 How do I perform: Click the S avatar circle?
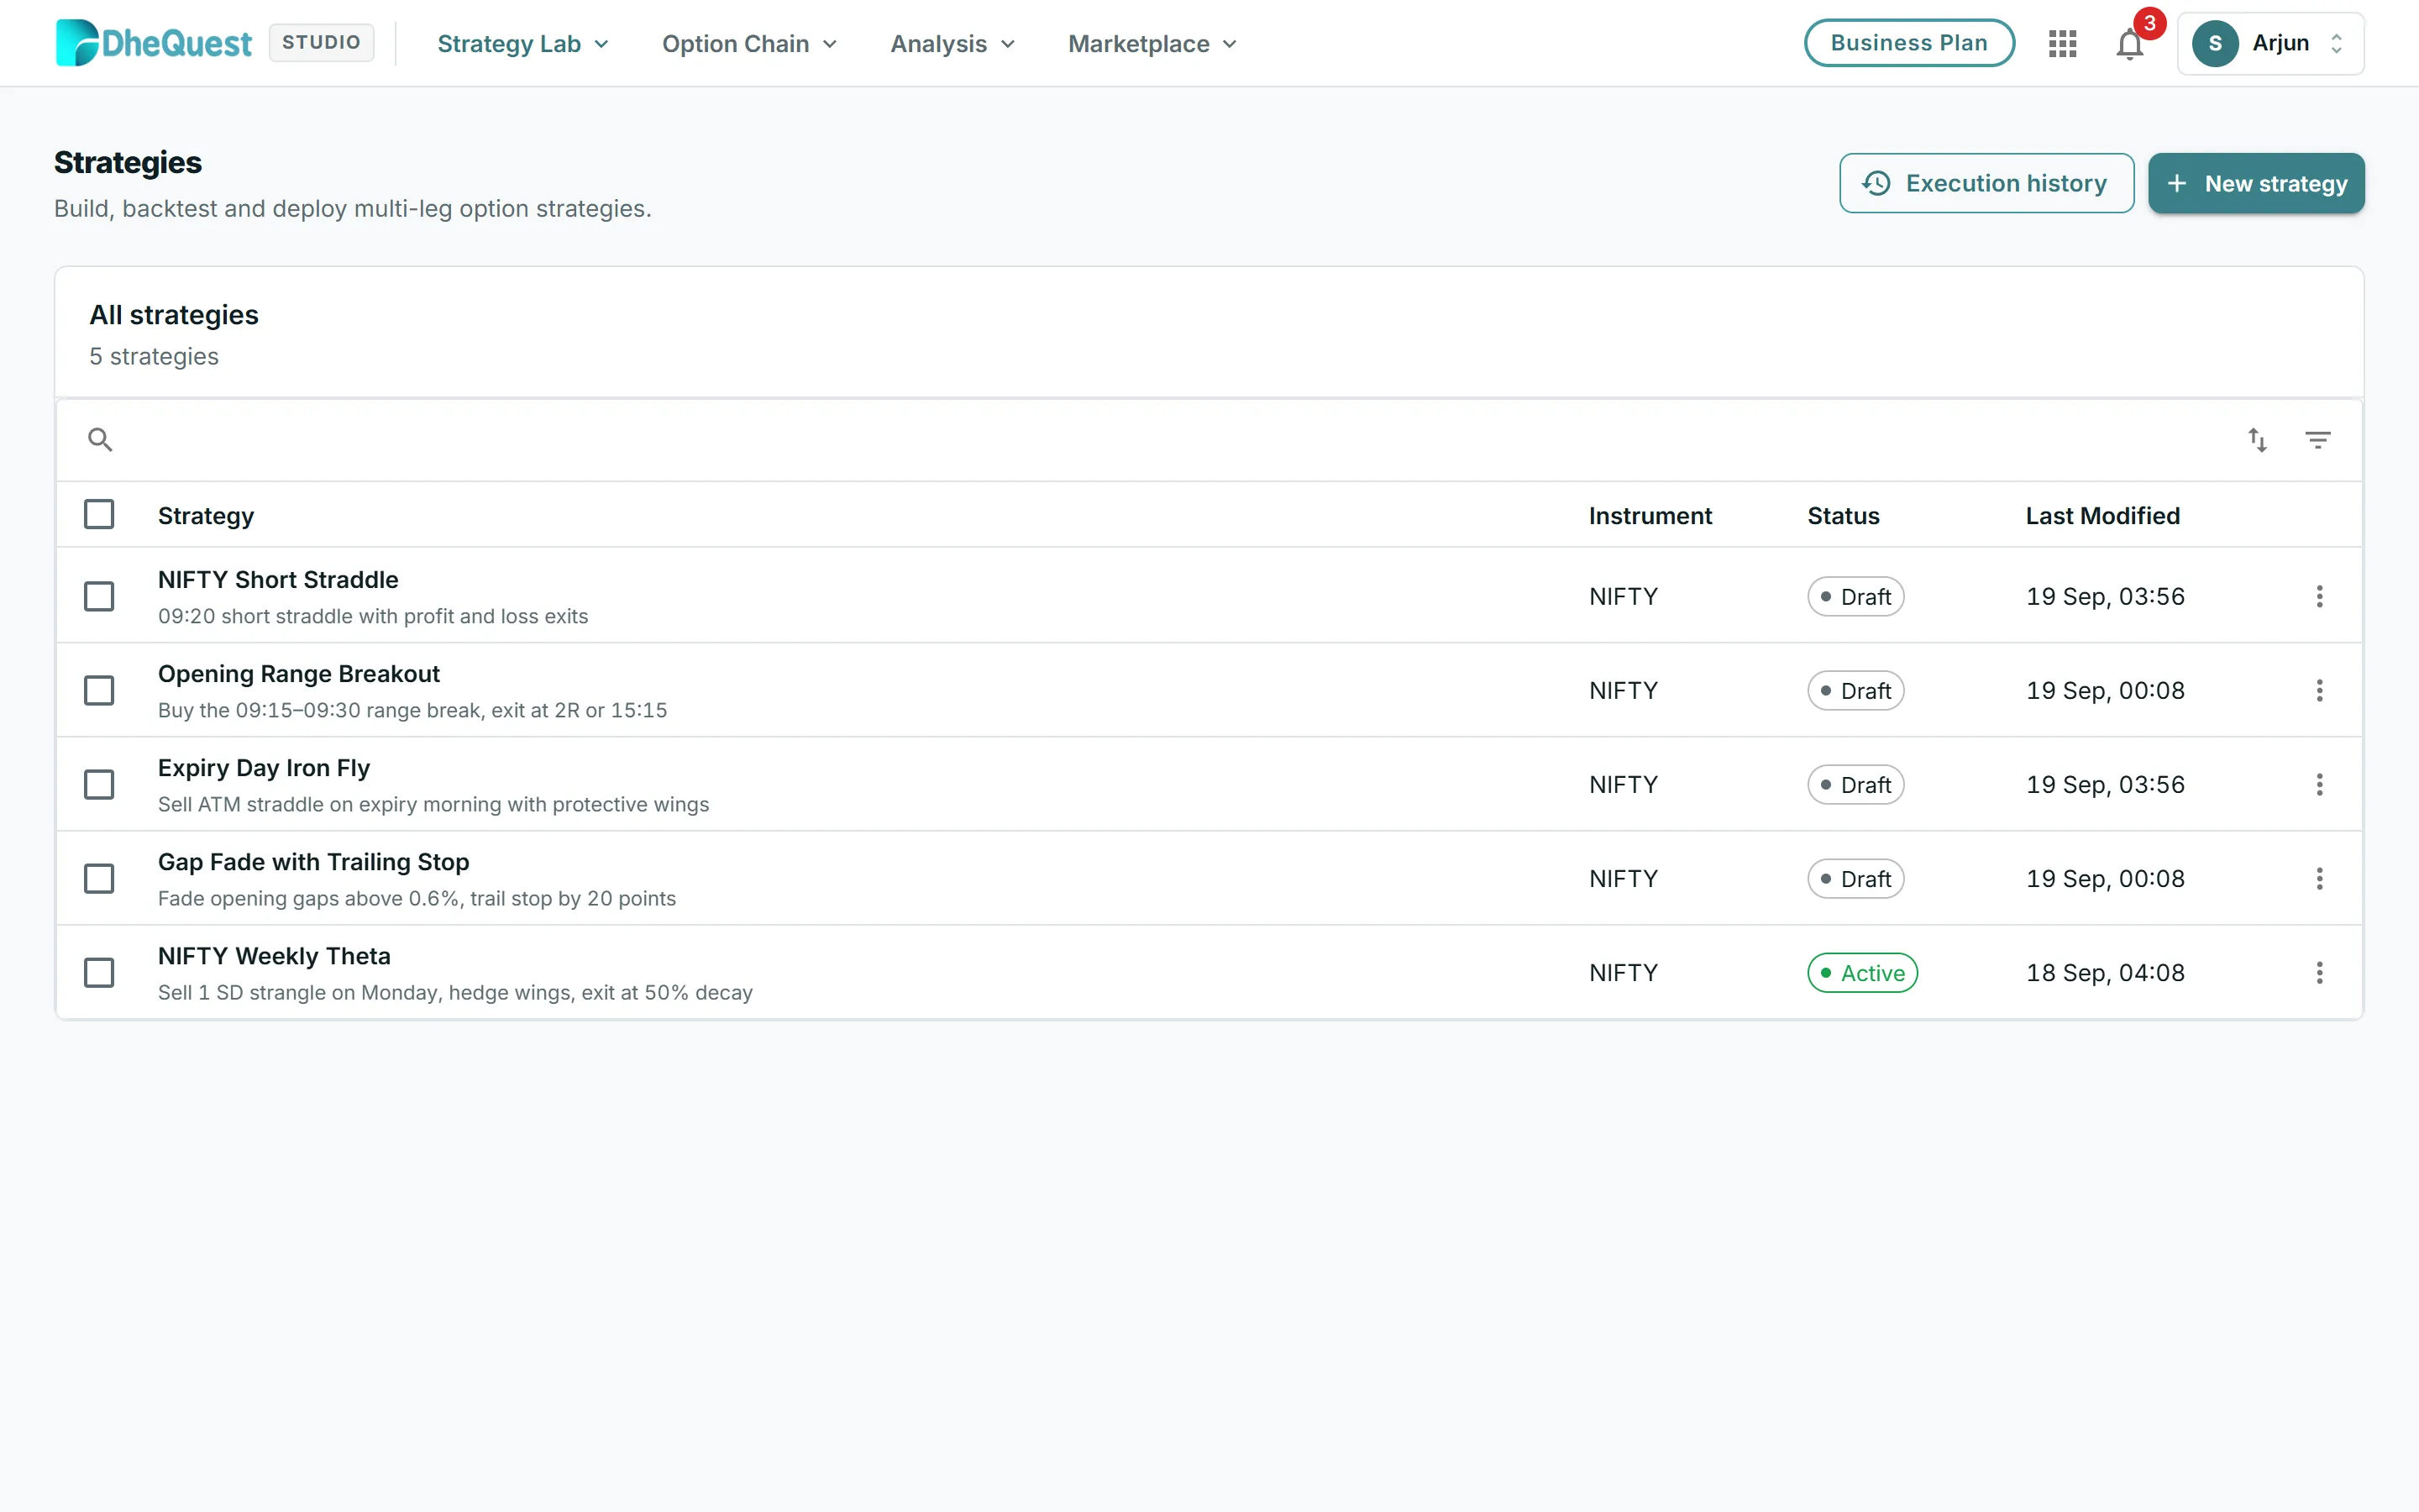[2215, 43]
